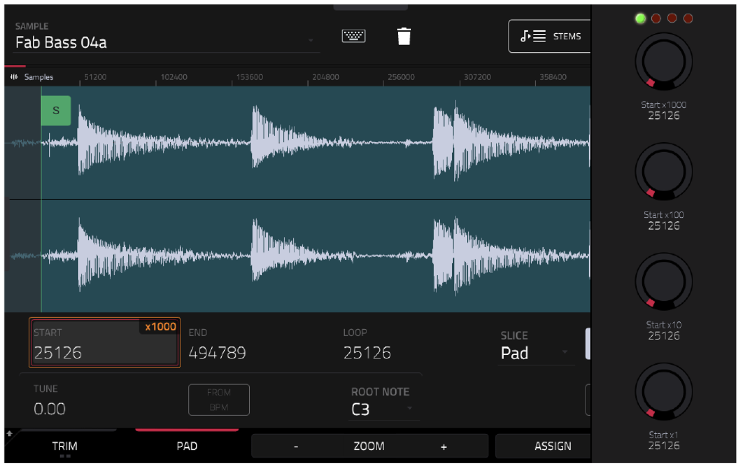The width and height of the screenshot is (743, 468).
Task: Select the green S start marker
Action: click(x=56, y=110)
